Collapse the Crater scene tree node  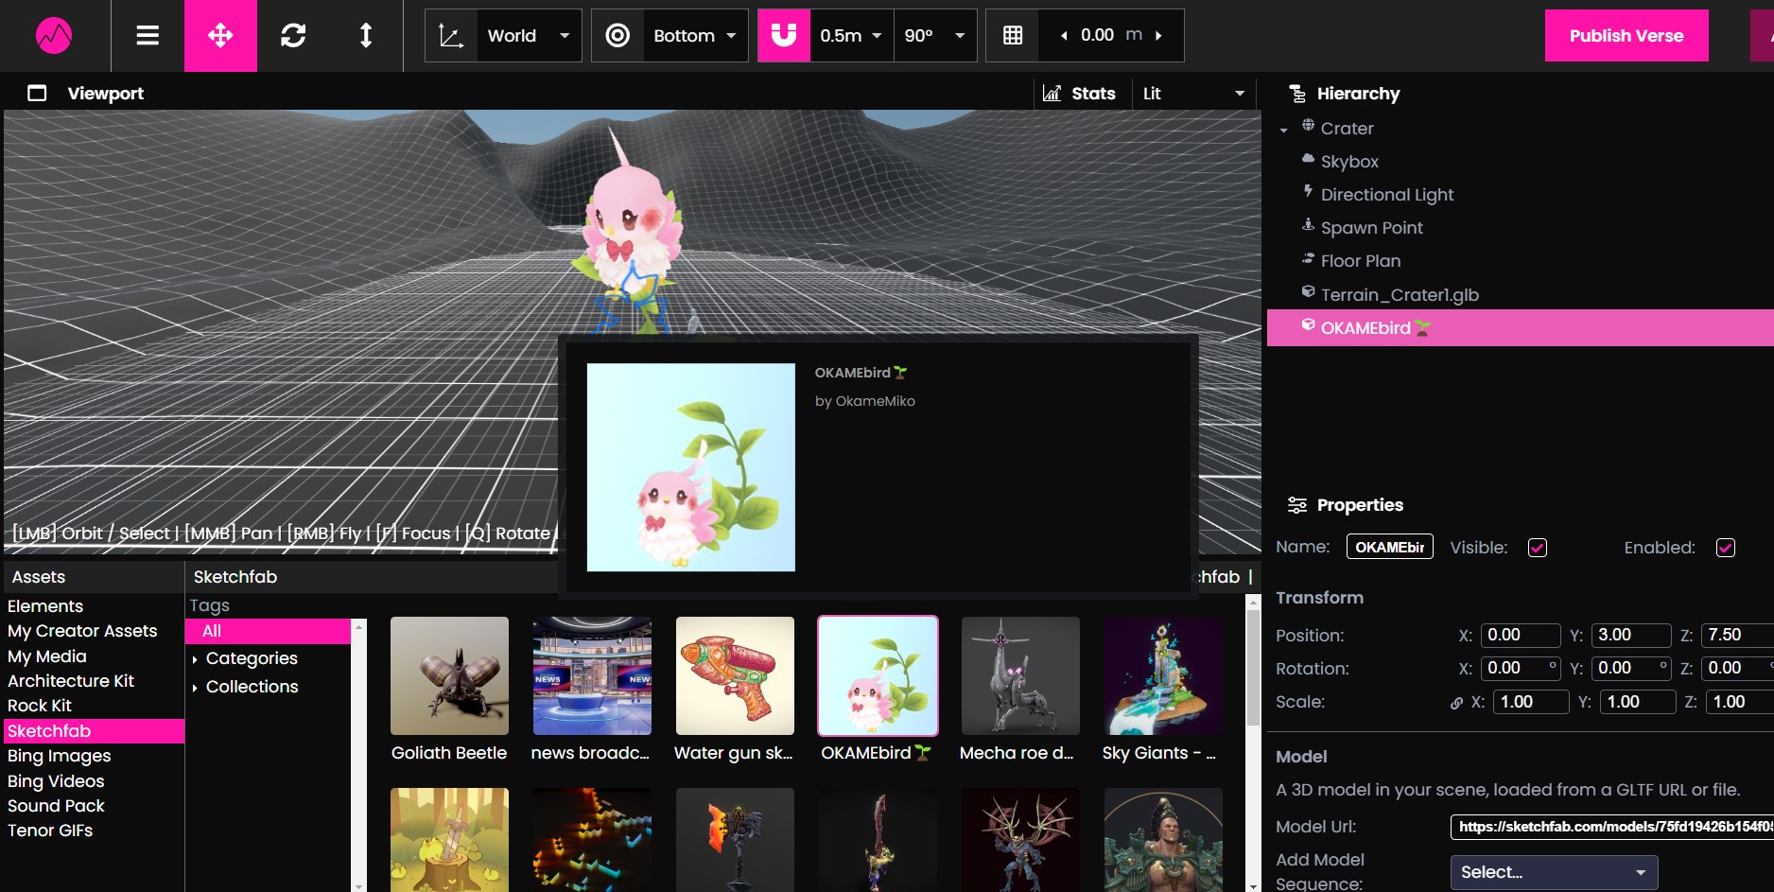pyautogui.click(x=1283, y=130)
